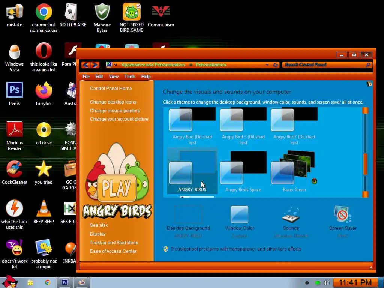This screenshot has width=384, height=288.
Task: Open the 'mistake' desktop icon
Action: click(x=15, y=15)
